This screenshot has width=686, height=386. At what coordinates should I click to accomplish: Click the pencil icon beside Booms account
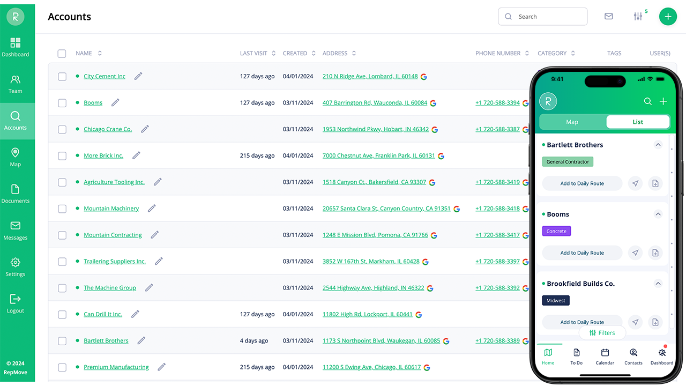[x=115, y=102]
